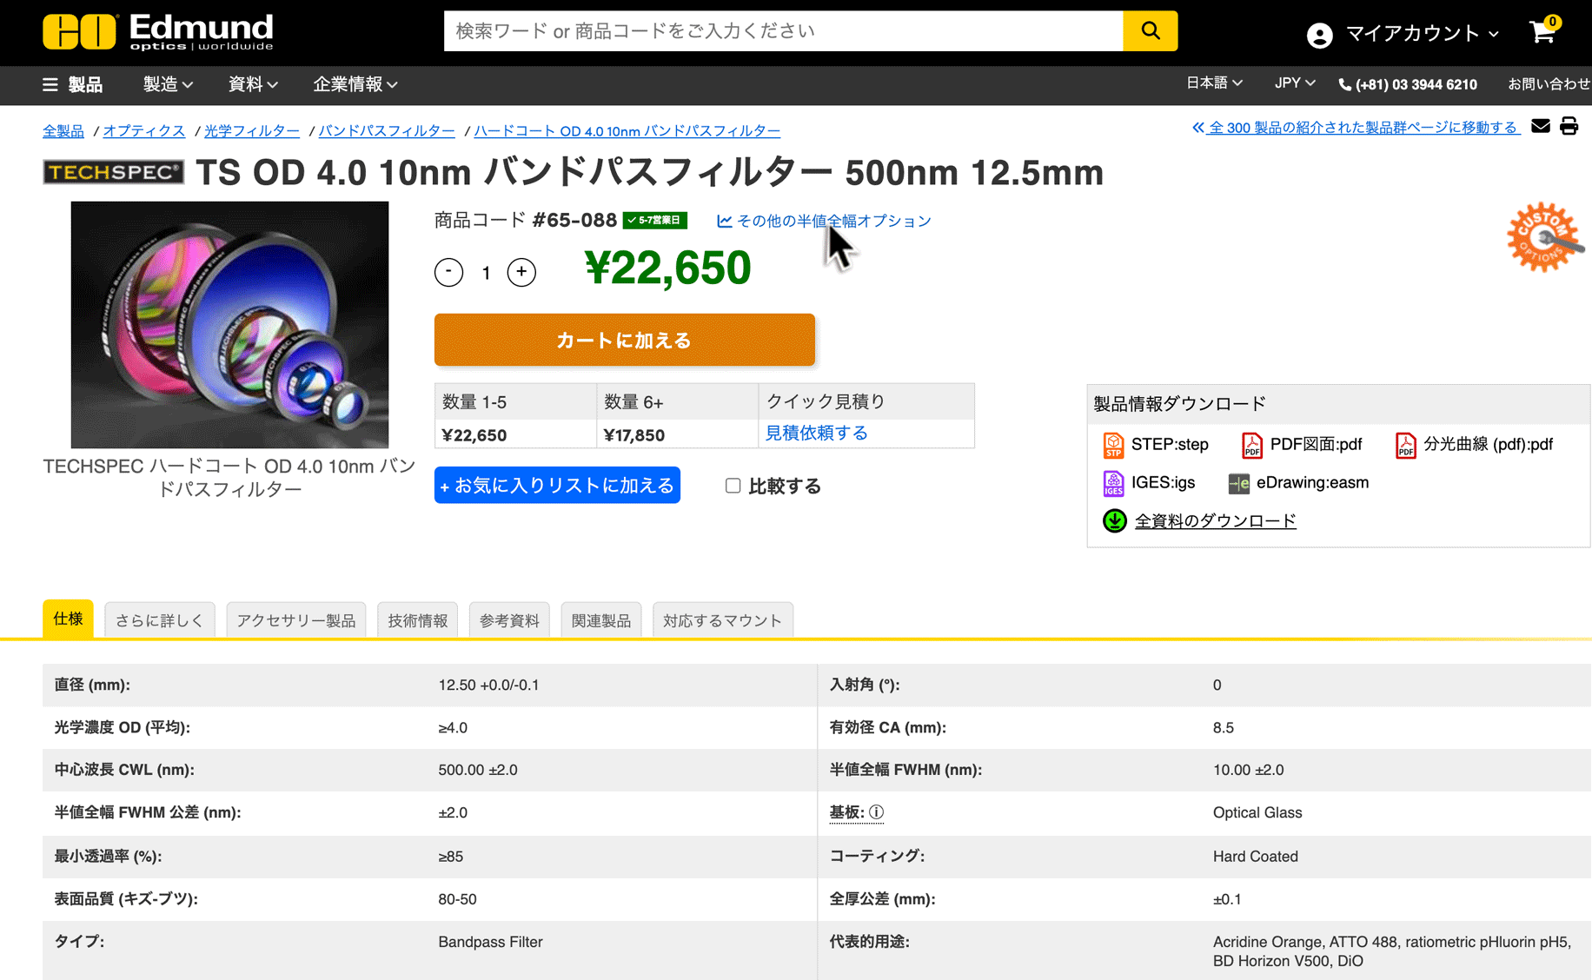Expand the 製造 menu dropdown

[168, 84]
